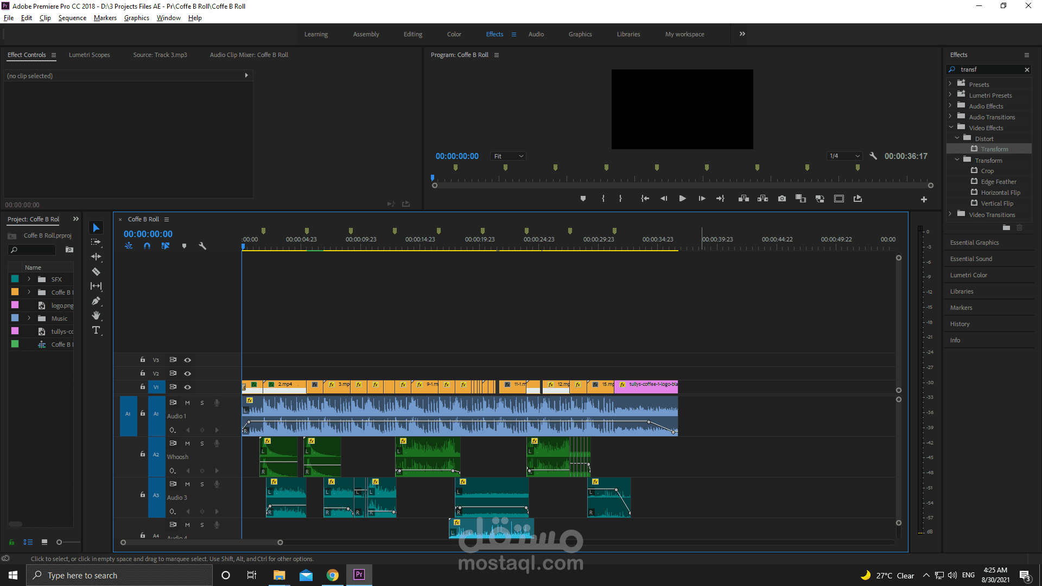Clear the transf search field
Viewport: 1042px width, 586px height.
[1027, 69]
